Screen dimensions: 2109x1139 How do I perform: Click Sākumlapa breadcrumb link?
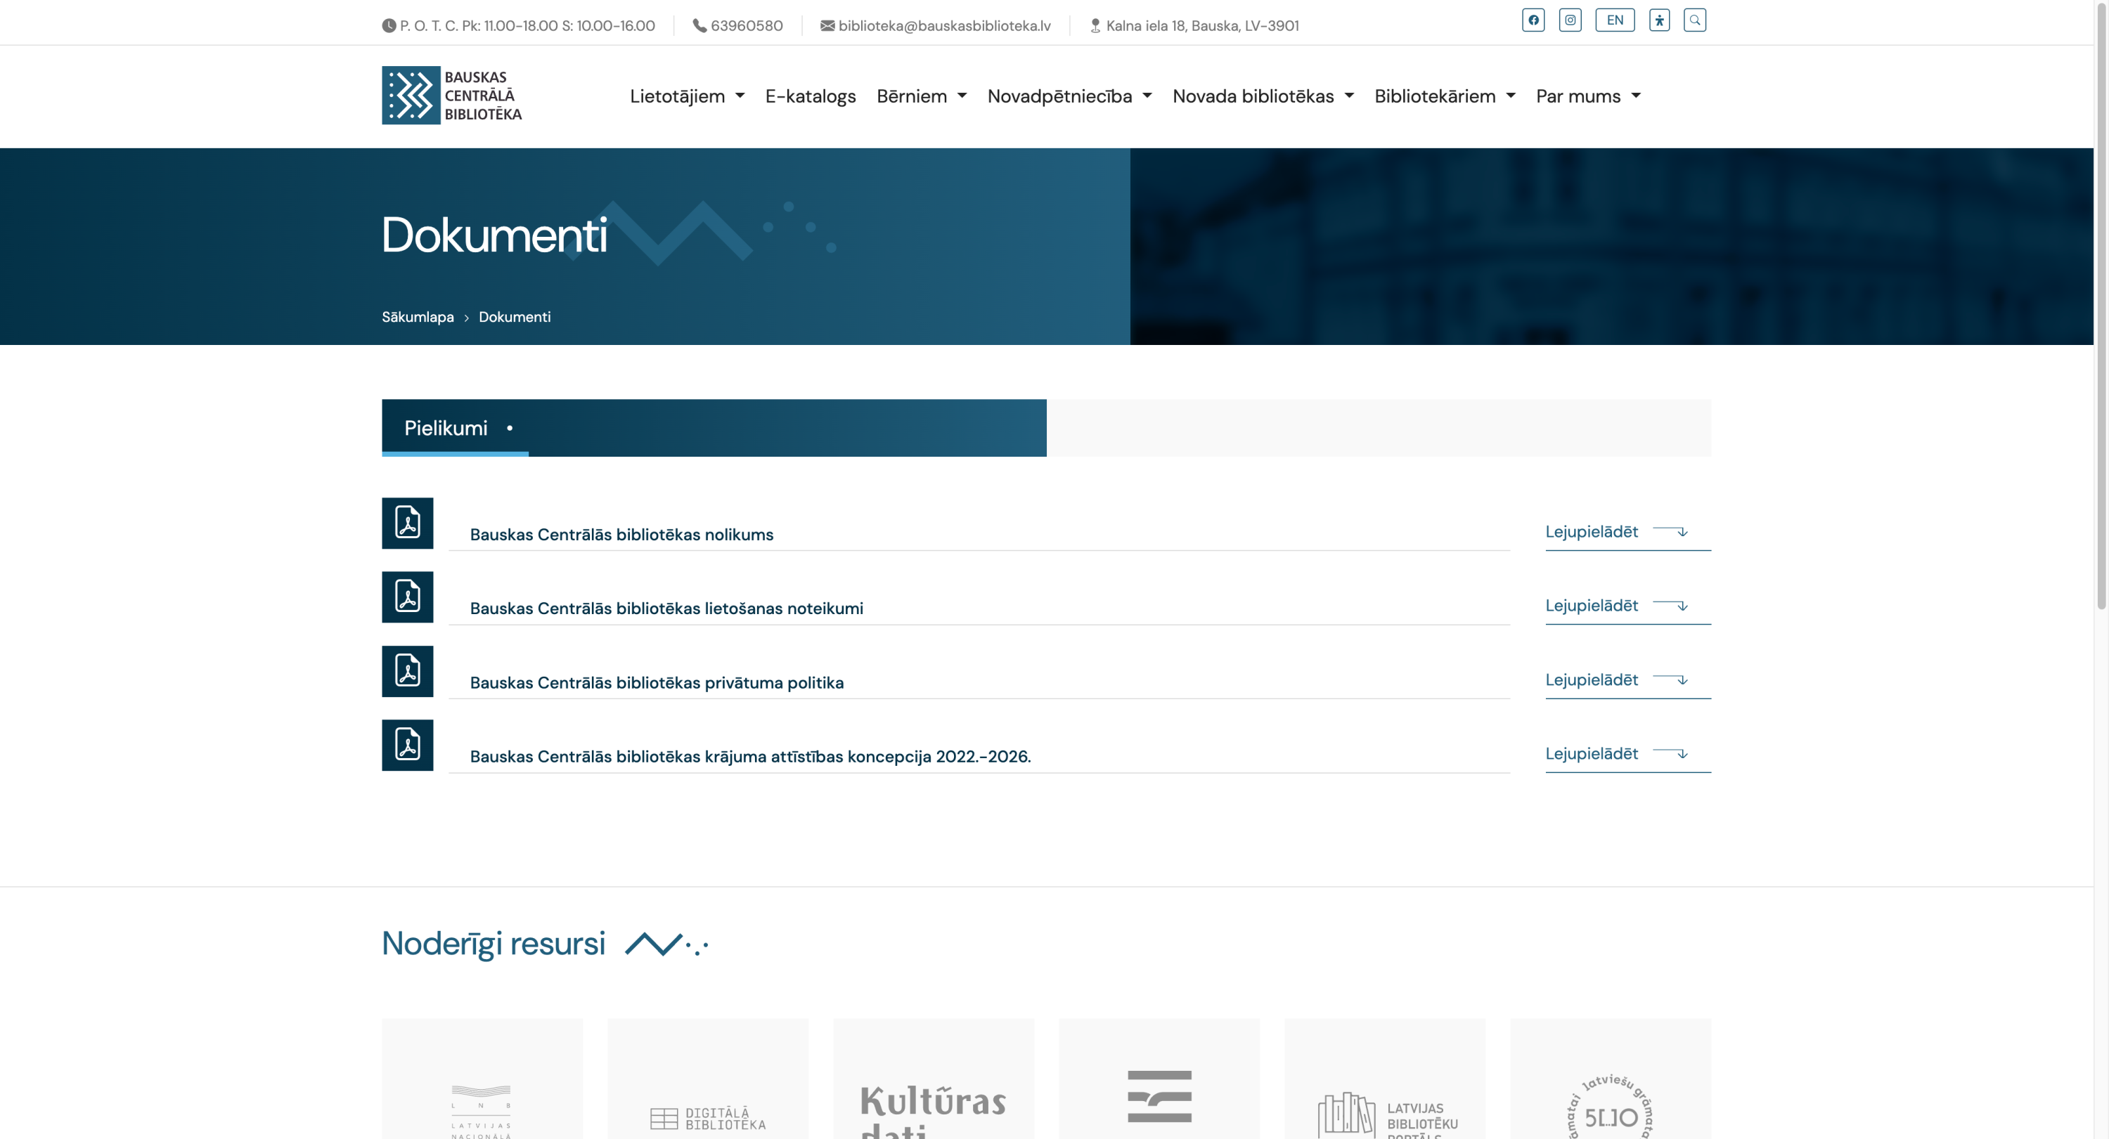pyautogui.click(x=418, y=317)
